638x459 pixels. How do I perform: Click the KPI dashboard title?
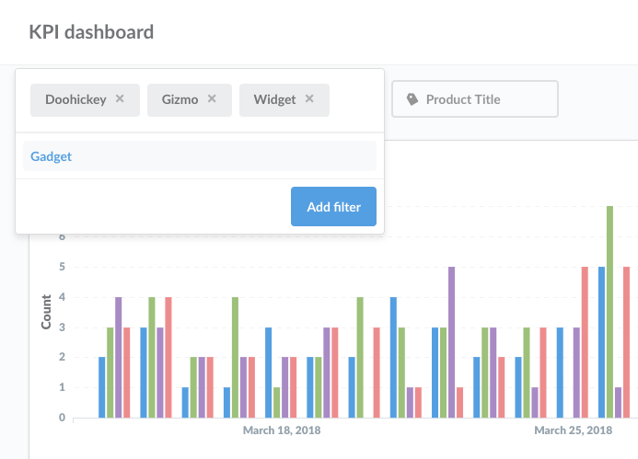click(x=91, y=32)
